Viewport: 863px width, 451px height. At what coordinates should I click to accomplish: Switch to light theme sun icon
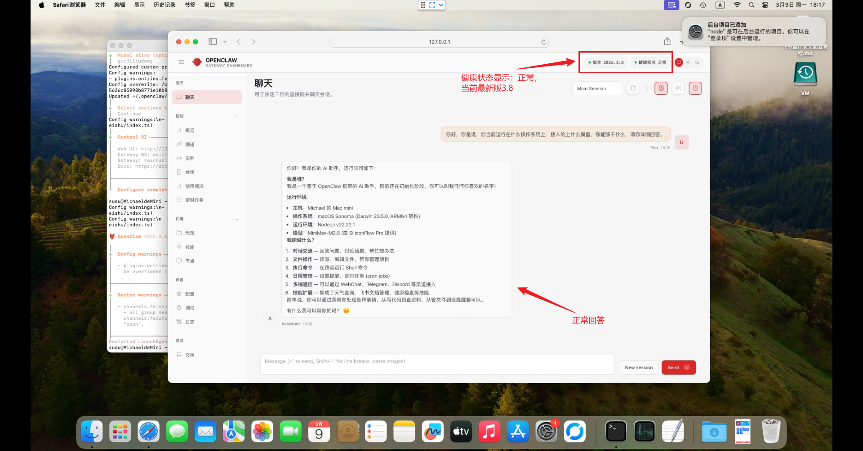(688, 62)
